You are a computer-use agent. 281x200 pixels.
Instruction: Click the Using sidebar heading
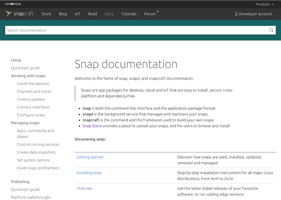coord(16,60)
